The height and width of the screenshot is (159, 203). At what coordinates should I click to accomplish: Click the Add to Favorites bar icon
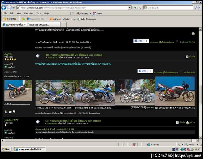(23, 19)
